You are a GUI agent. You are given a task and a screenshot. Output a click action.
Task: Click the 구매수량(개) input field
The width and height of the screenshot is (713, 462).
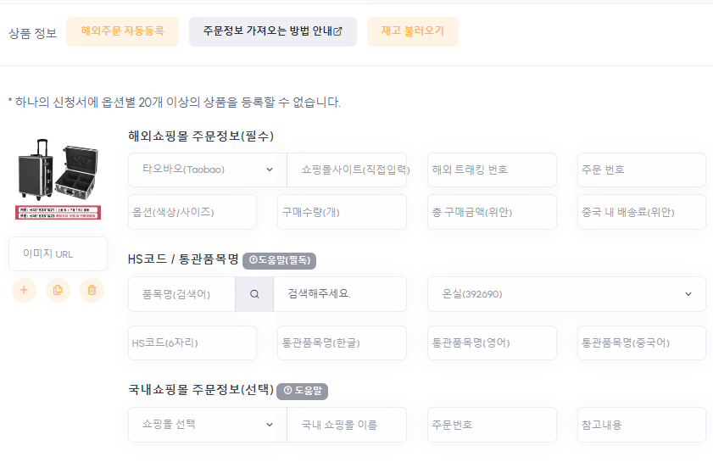tap(342, 212)
